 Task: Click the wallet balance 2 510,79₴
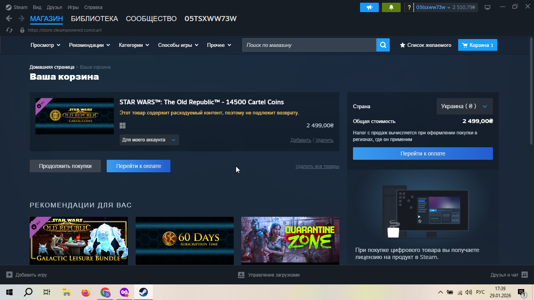click(x=464, y=7)
